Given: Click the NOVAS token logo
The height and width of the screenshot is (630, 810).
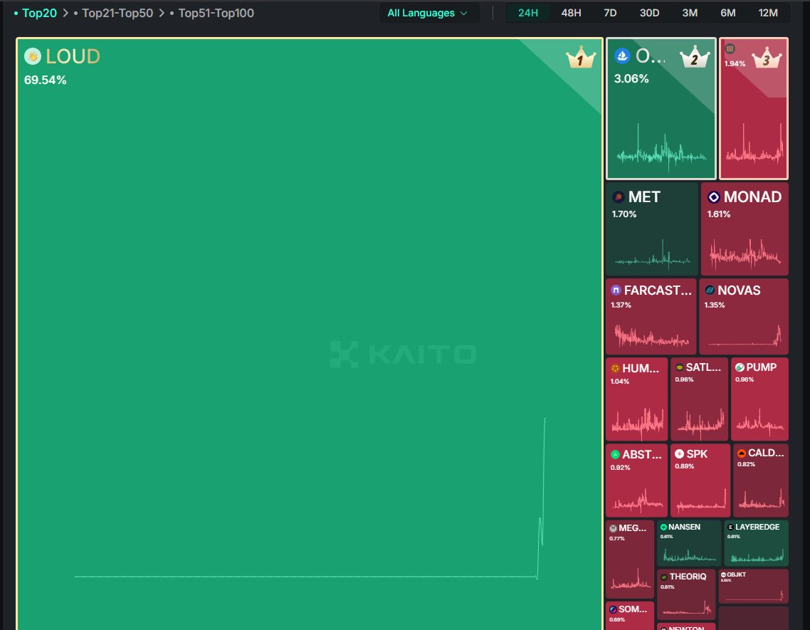Looking at the screenshot, I should point(710,290).
